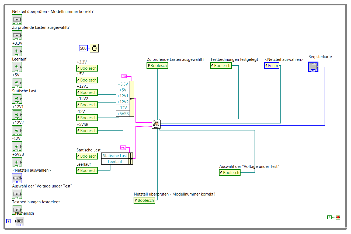Image resolution: width=351 pixels, height=234 pixels.
Task: Click +12V1 Boolesch local variable
Action: point(87,93)
